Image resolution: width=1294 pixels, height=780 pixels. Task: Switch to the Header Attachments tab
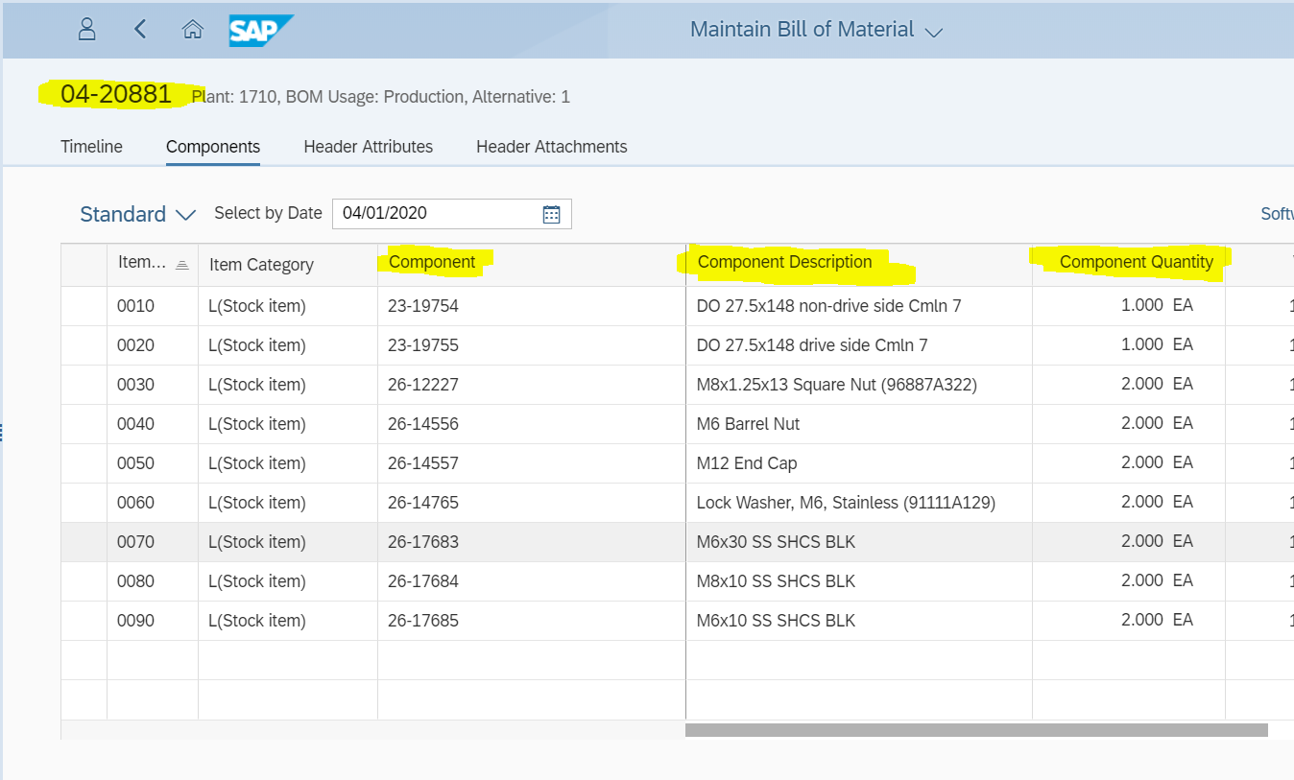click(551, 147)
